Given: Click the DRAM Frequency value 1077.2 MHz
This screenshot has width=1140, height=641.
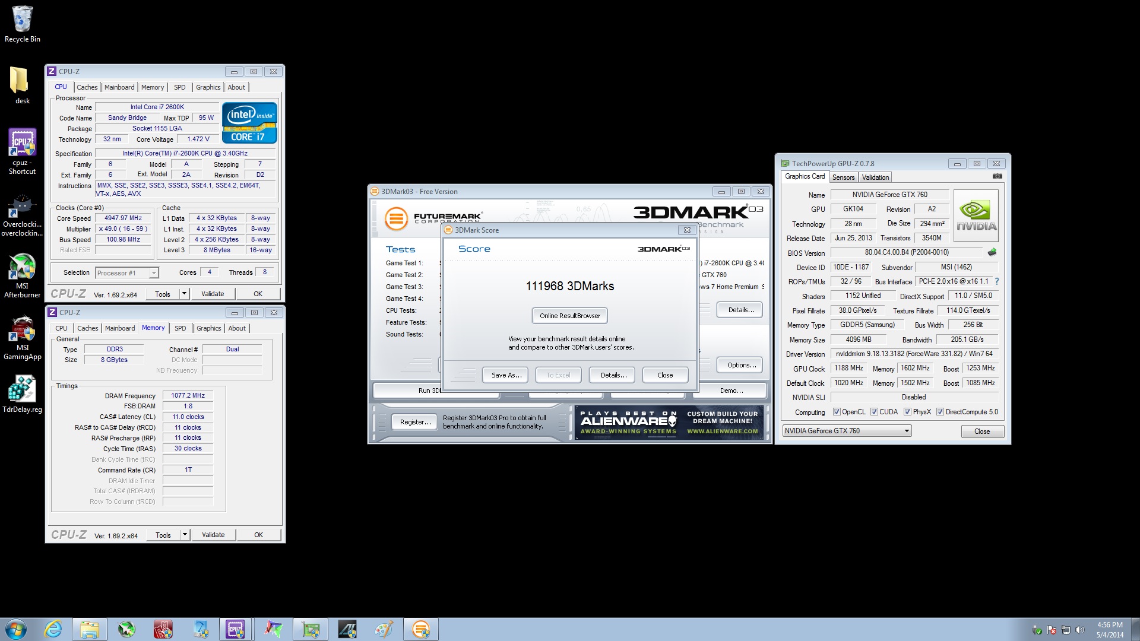Looking at the screenshot, I should point(188,395).
